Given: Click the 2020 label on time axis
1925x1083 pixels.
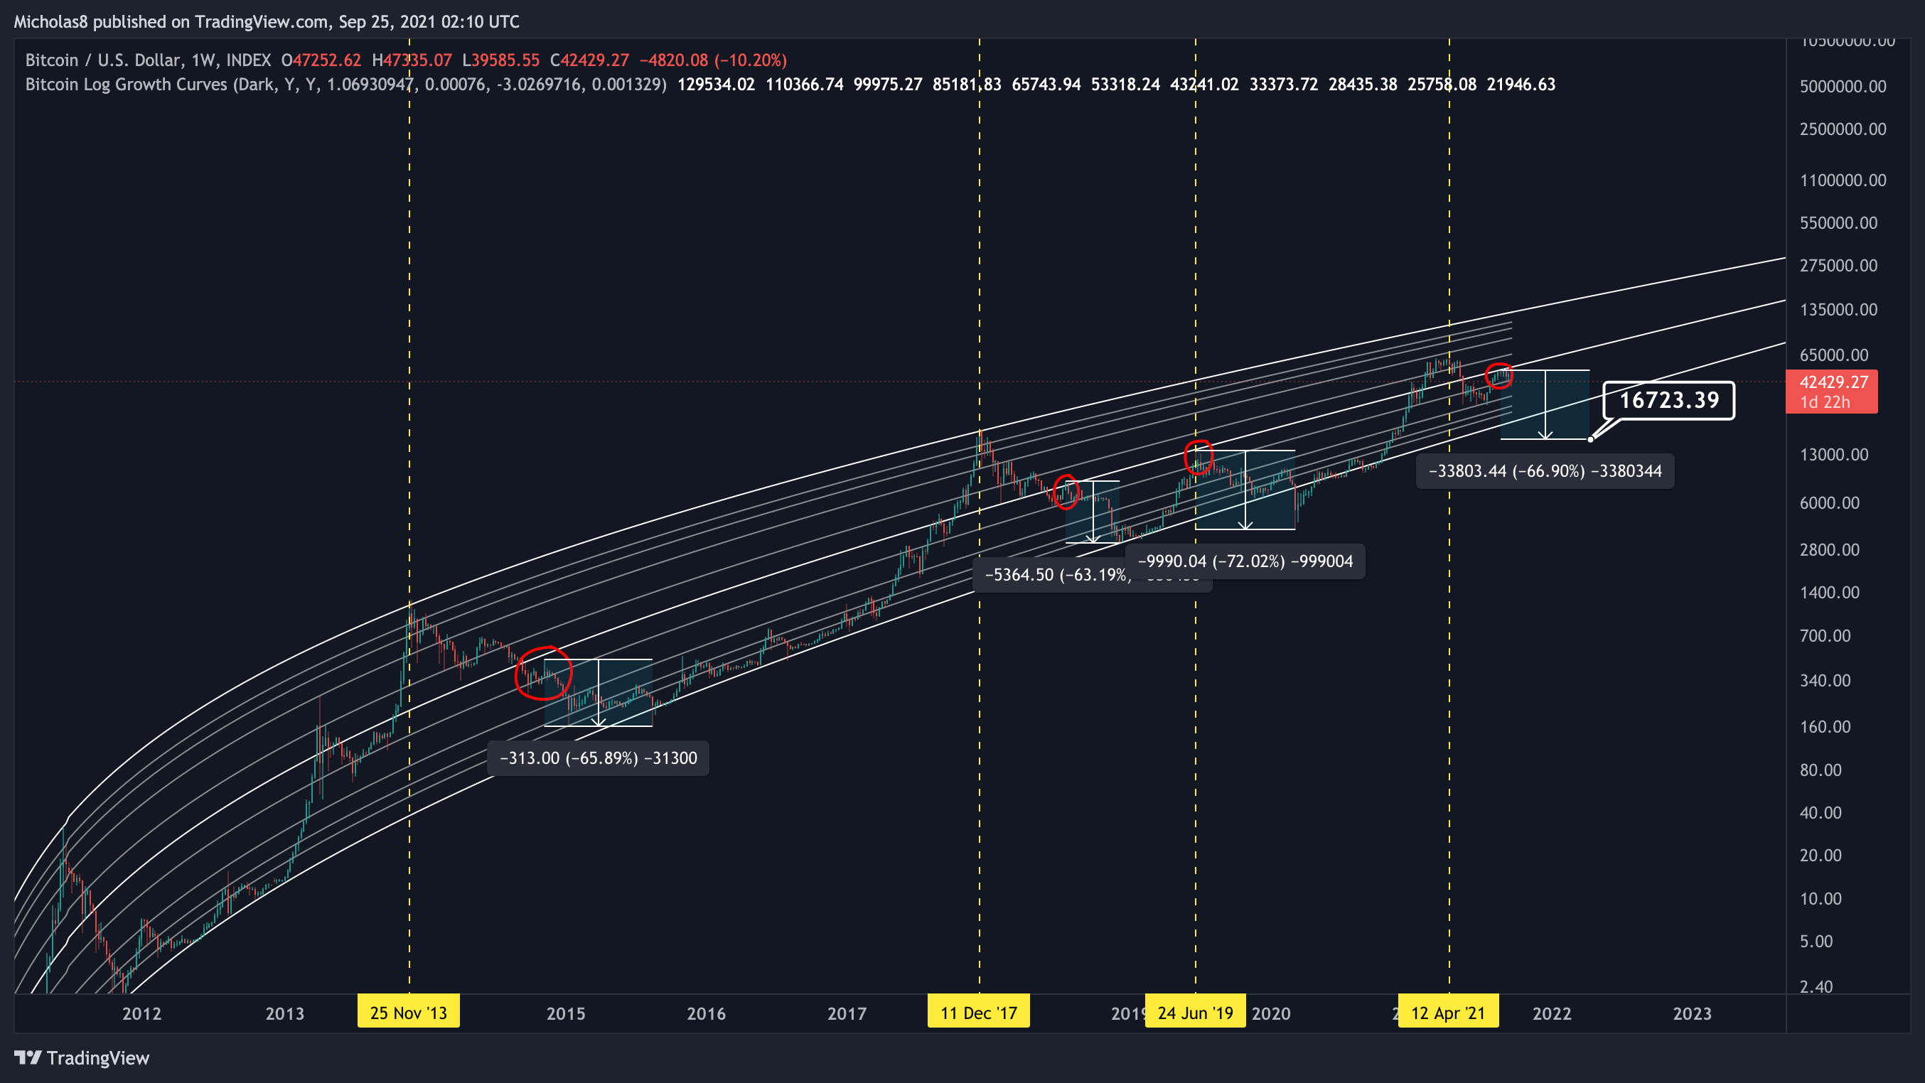Looking at the screenshot, I should (x=1271, y=1013).
